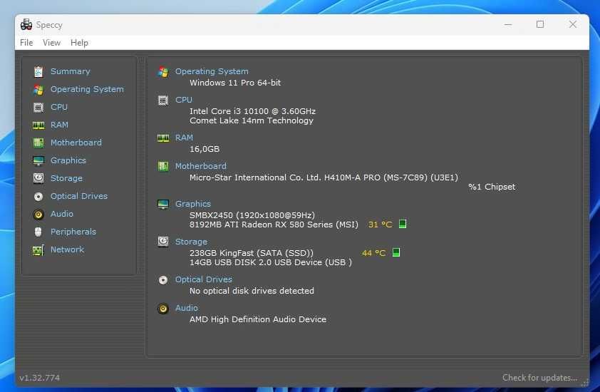Open the Help menu

(x=79, y=43)
